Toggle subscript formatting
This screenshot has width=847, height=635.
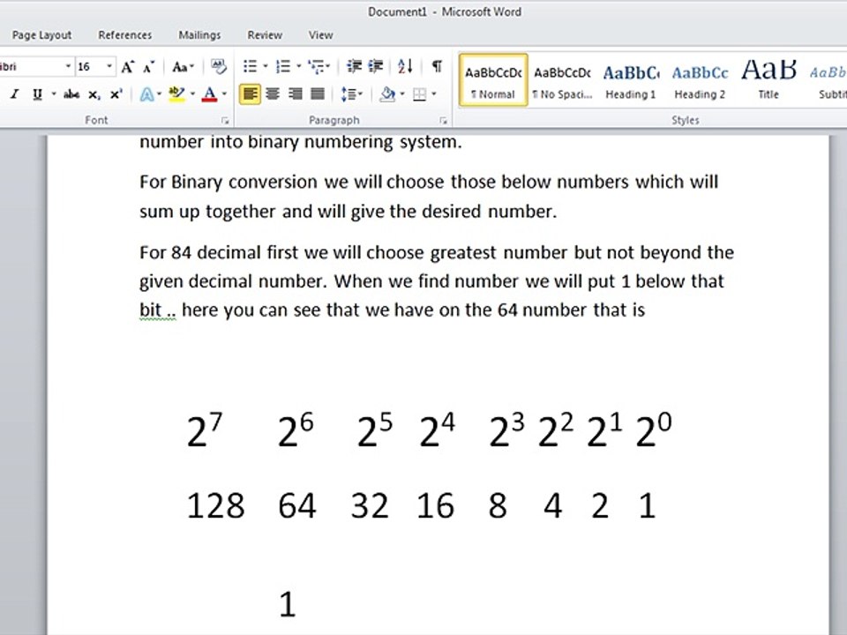point(94,94)
